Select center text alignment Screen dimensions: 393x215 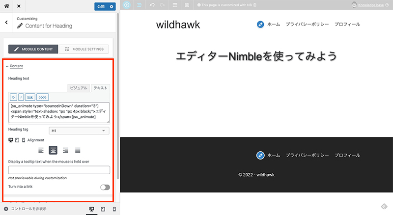click(x=54, y=150)
